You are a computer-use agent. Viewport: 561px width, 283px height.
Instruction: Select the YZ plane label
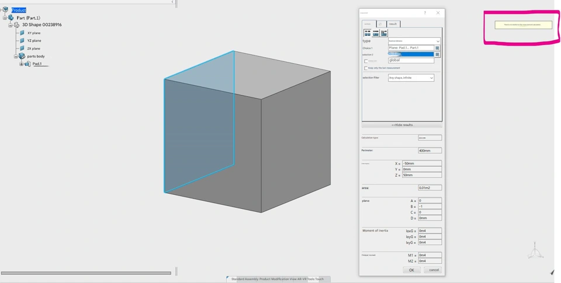pos(34,41)
